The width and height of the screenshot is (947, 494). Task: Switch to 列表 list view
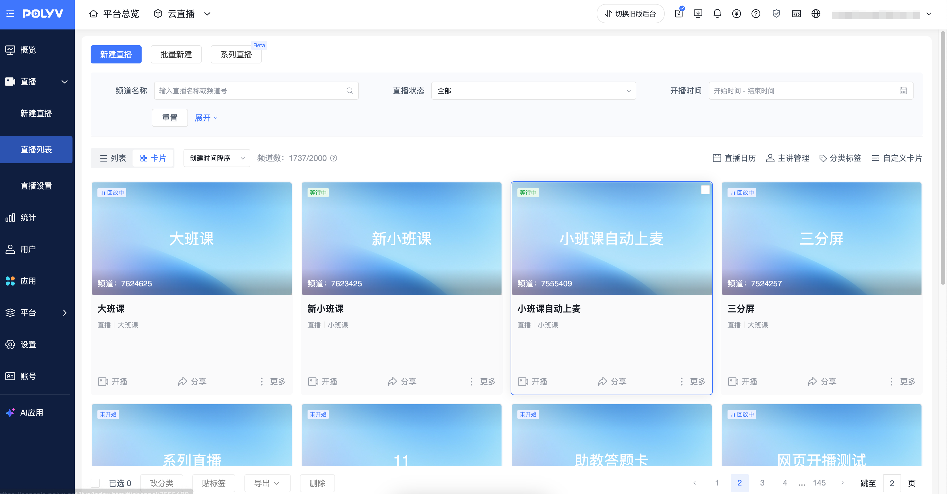[x=113, y=158]
